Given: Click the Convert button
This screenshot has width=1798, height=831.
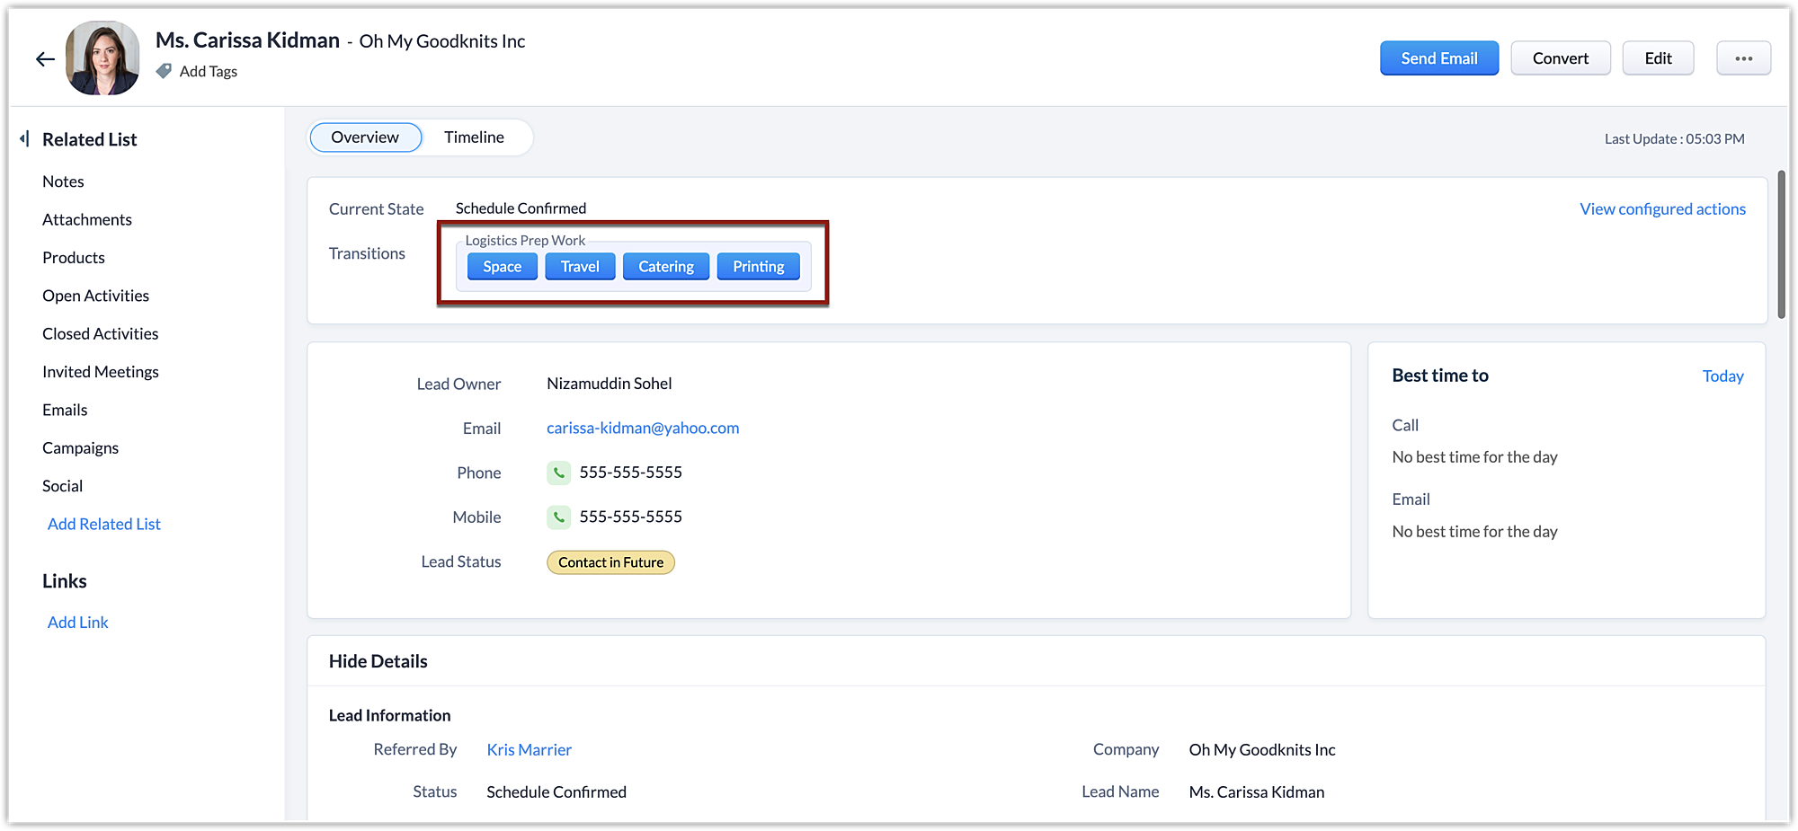Looking at the screenshot, I should coord(1560,58).
